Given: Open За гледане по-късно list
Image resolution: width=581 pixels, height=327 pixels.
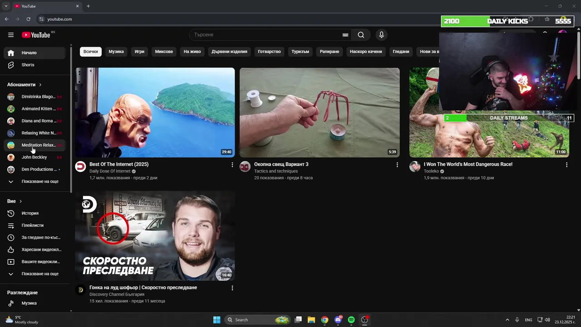Looking at the screenshot, I should [x=34, y=238].
